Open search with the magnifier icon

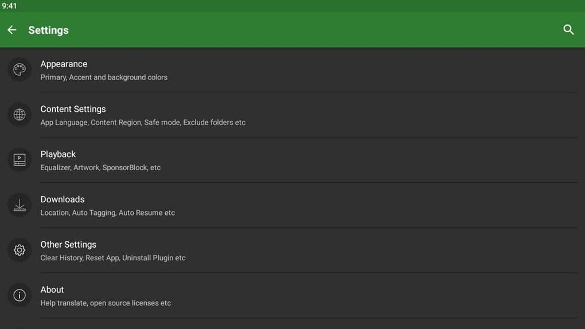point(568,30)
